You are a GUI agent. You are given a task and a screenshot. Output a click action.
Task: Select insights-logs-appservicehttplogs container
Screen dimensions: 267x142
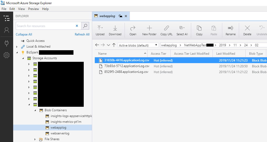(x=71, y=116)
